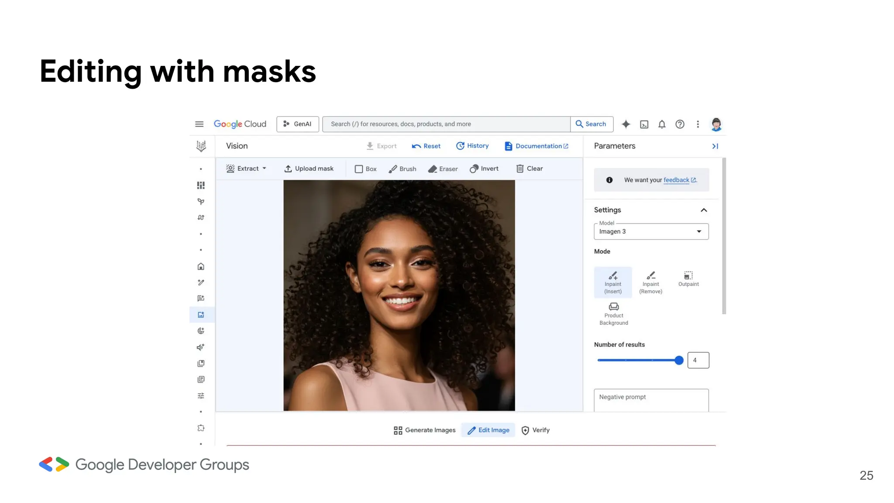Screen dimensions: 894x503
Task: Open the dashboard grid icon in sidebar
Action: (201, 186)
